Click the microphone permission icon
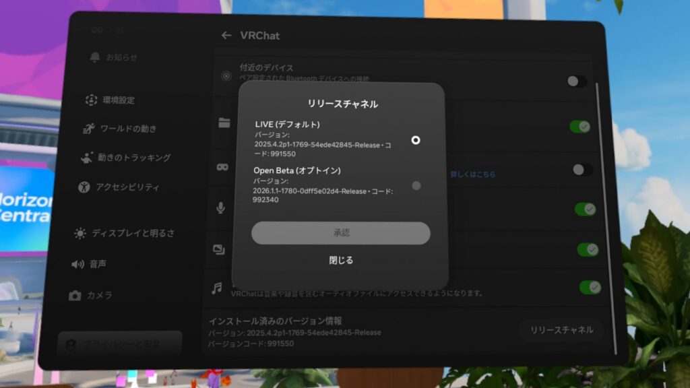 220,207
